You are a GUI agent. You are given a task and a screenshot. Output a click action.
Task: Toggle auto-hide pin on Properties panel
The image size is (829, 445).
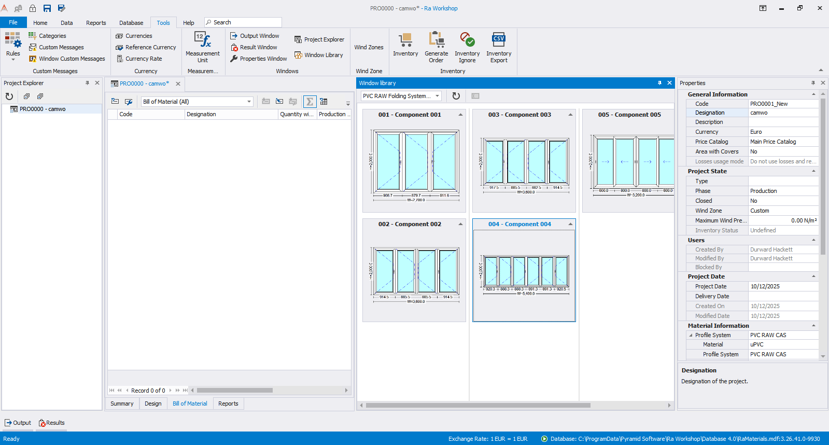tap(813, 83)
